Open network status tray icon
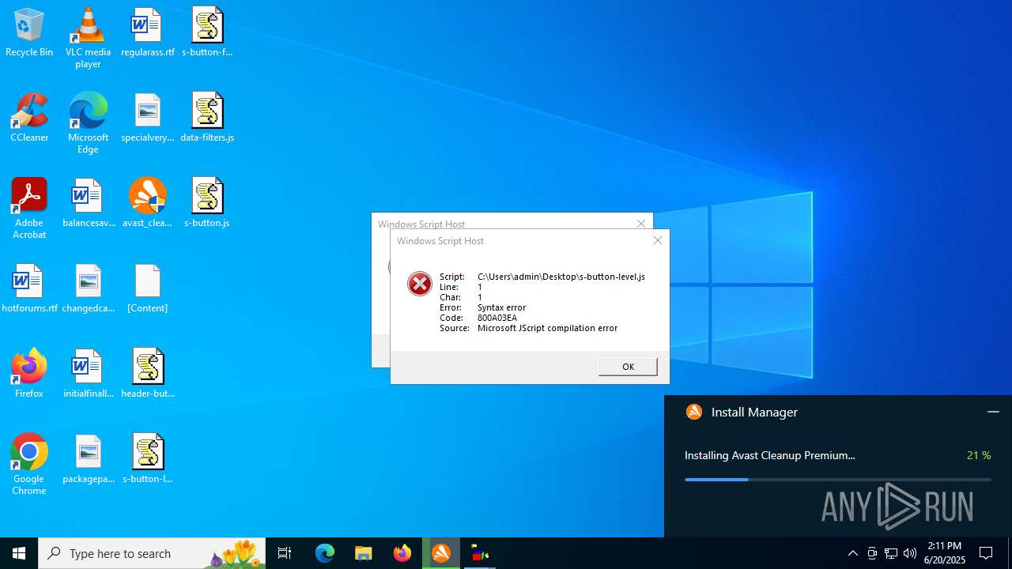This screenshot has height=569, width=1012. (891, 553)
